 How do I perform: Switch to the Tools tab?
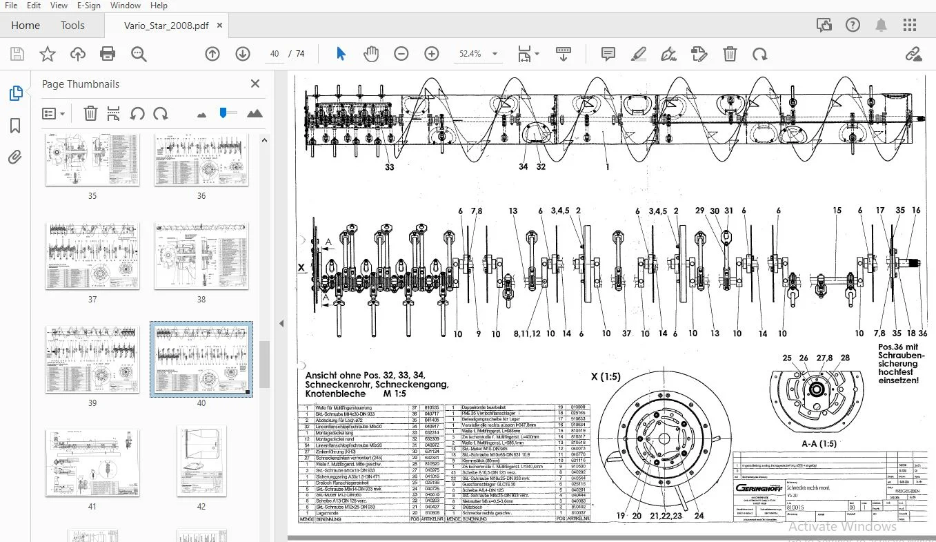tap(72, 26)
